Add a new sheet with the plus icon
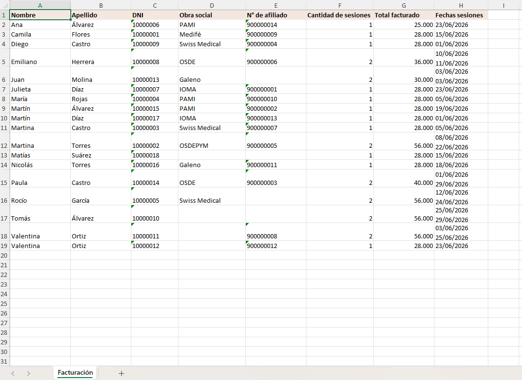The image size is (522, 380). [122, 373]
